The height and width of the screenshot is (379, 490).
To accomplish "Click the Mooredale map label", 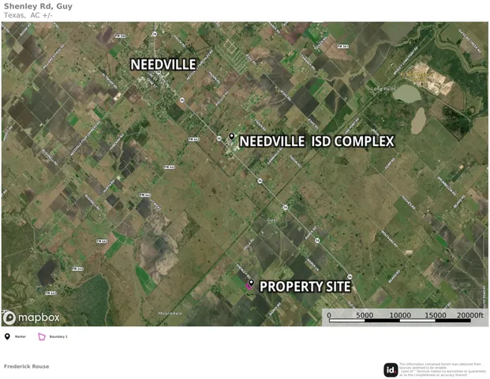I will (x=170, y=313).
